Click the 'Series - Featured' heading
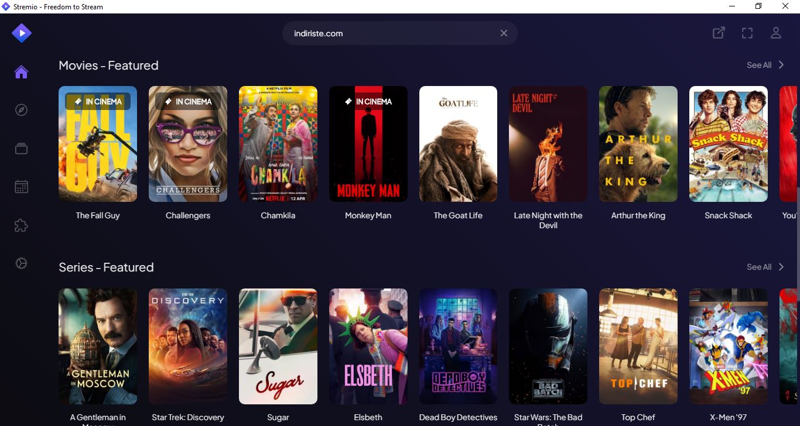The width and height of the screenshot is (800, 426). (x=106, y=267)
